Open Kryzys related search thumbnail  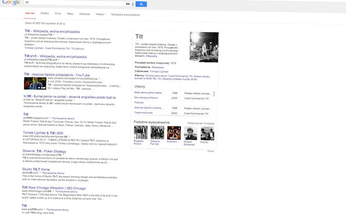[207, 133]
